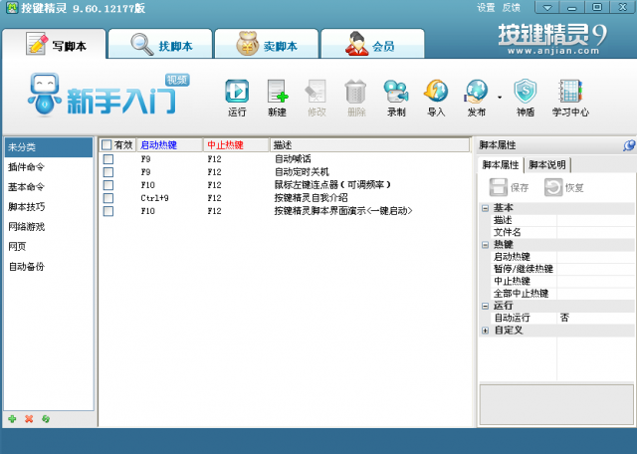Collapse the 热键 property group
637x454 pixels.
pos(485,245)
